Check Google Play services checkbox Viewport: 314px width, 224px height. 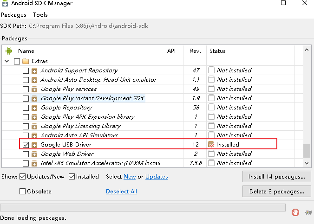(x=26, y=89)
